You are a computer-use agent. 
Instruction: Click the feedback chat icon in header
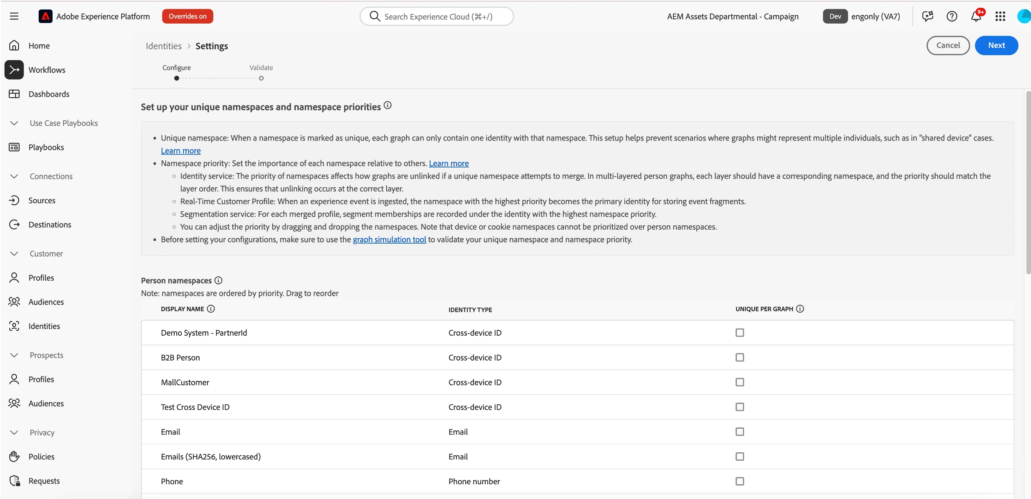click(927, 16)
